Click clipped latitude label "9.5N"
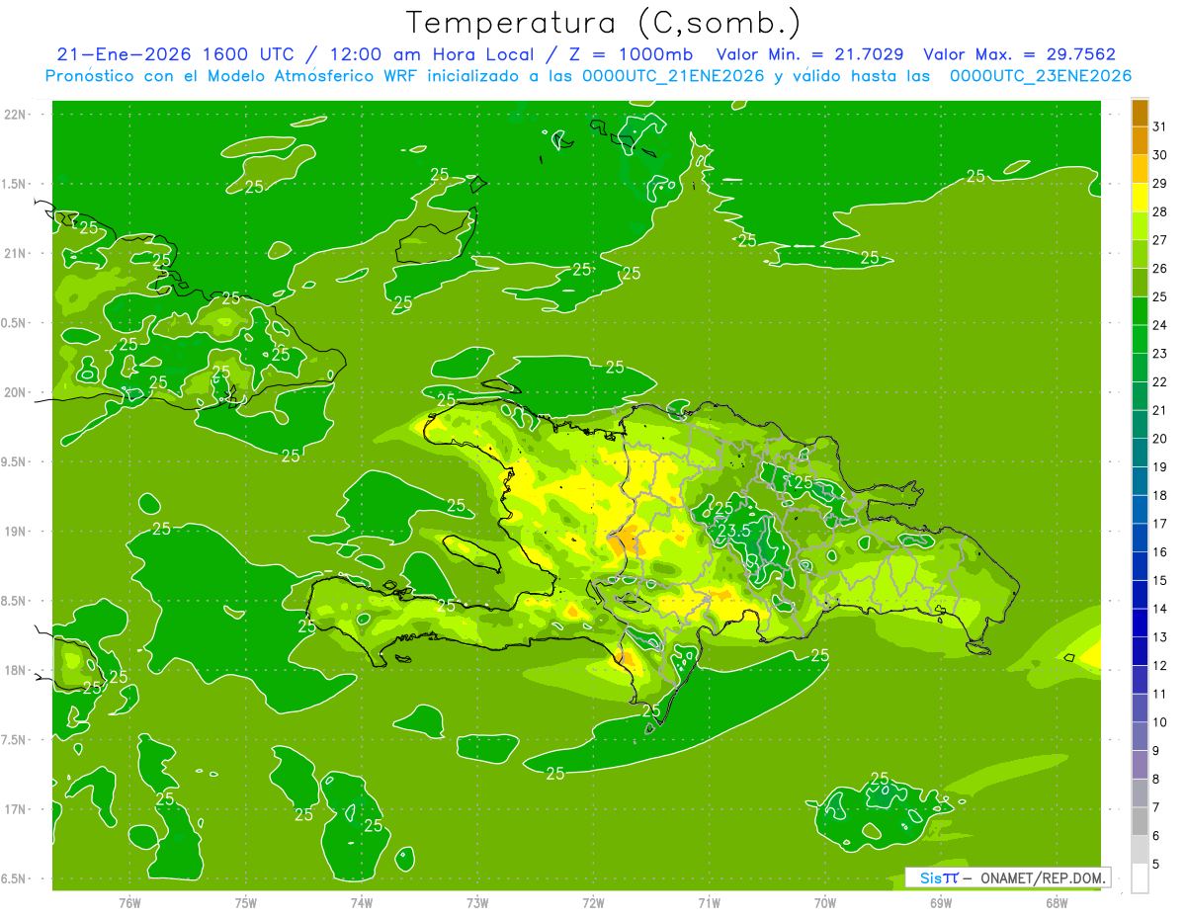Image resolution: width=1186 pixels, height=916 pixels. click(x=15, y=461)
